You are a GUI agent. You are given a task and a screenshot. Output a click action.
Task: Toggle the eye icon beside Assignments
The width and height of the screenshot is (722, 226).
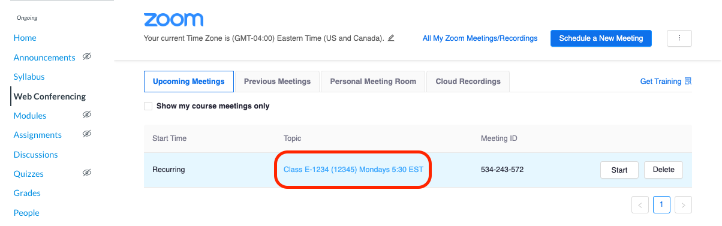[87, 134]
